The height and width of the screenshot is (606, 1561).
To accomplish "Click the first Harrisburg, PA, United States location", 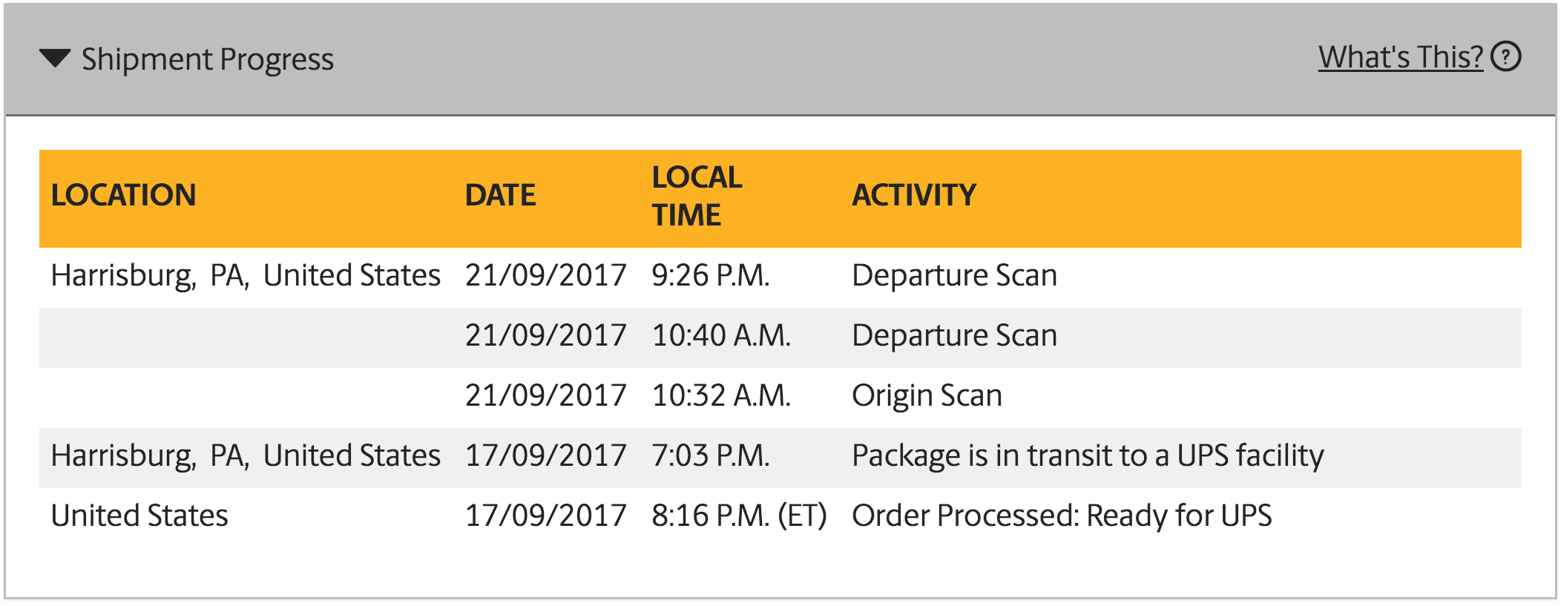I will click(x=246, y=275).
